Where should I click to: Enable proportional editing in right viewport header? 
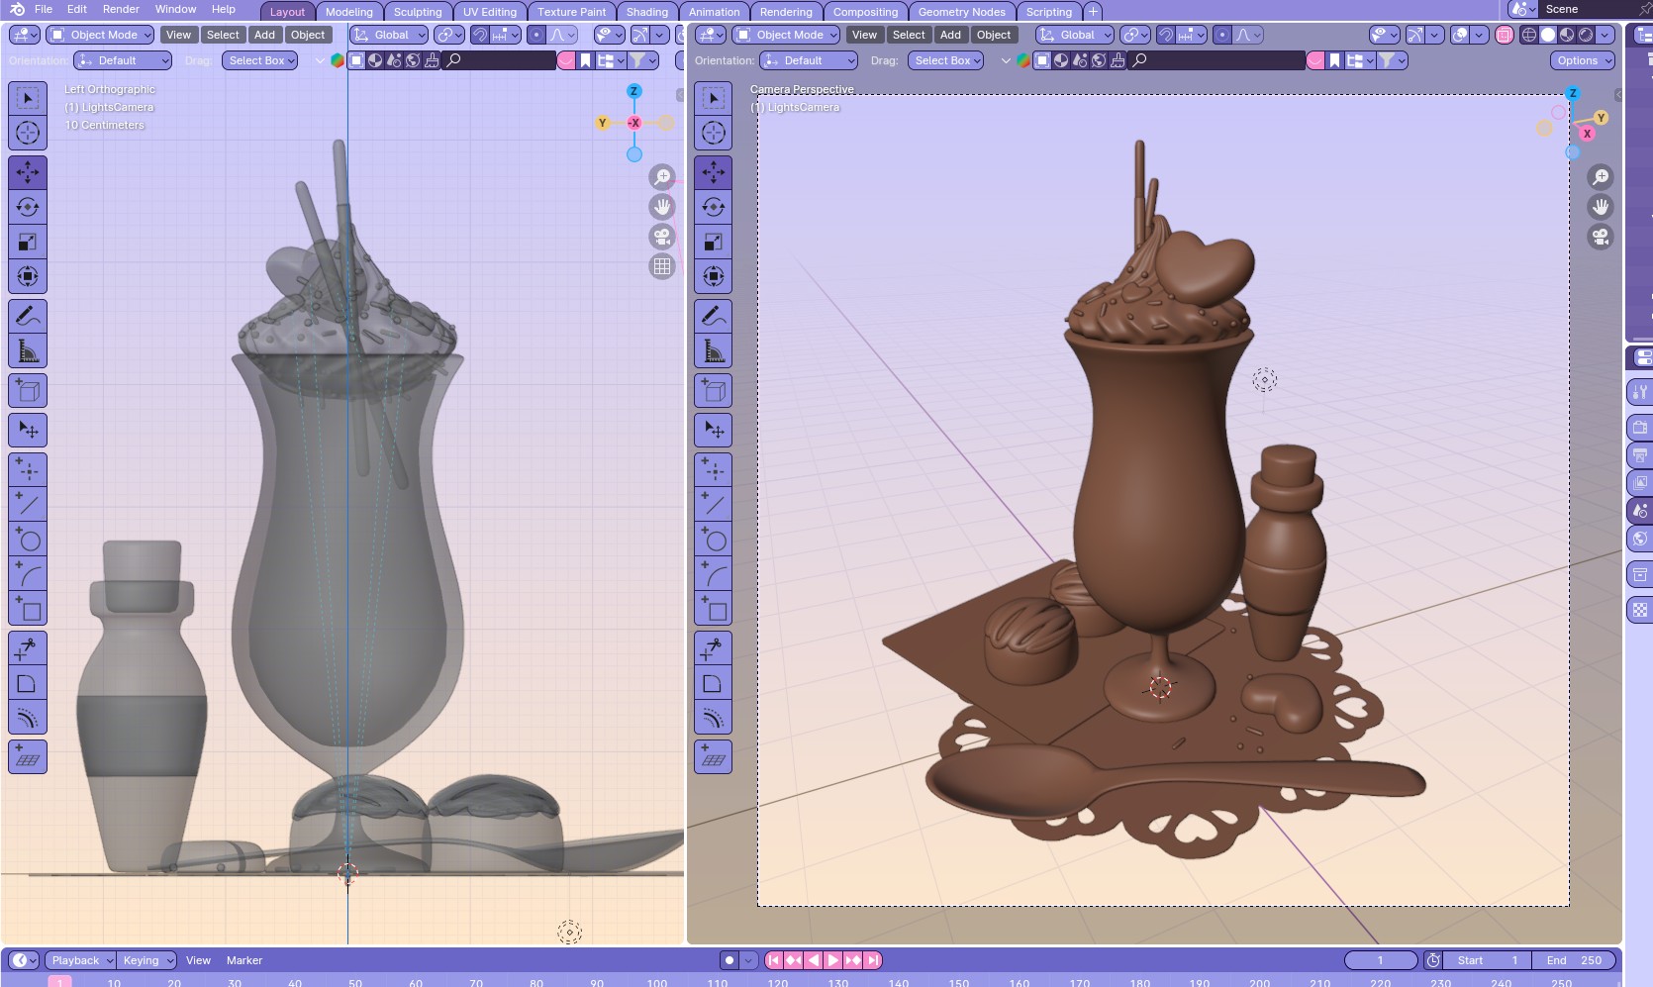pos(1222,35)
